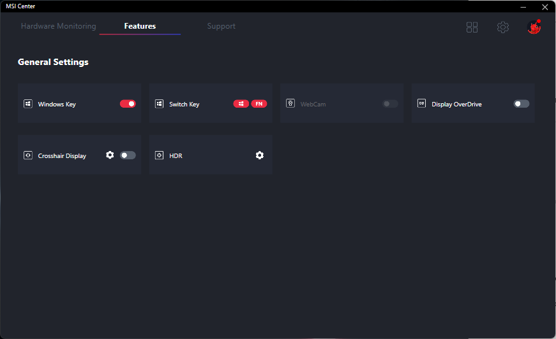
Task: Click the Crosshair Display label
Action: pos(62,156)
